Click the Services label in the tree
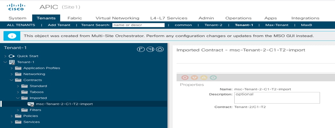The image size is (335, 128). (31, 122)
